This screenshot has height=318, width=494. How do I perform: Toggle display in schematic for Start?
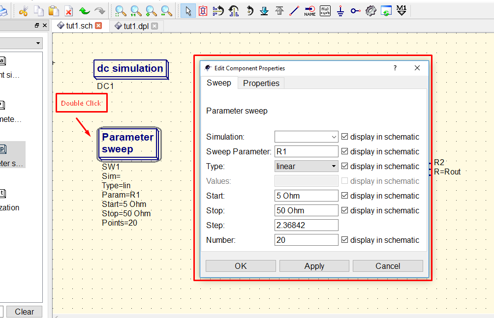pyautogui.click(x=344, y=196)
